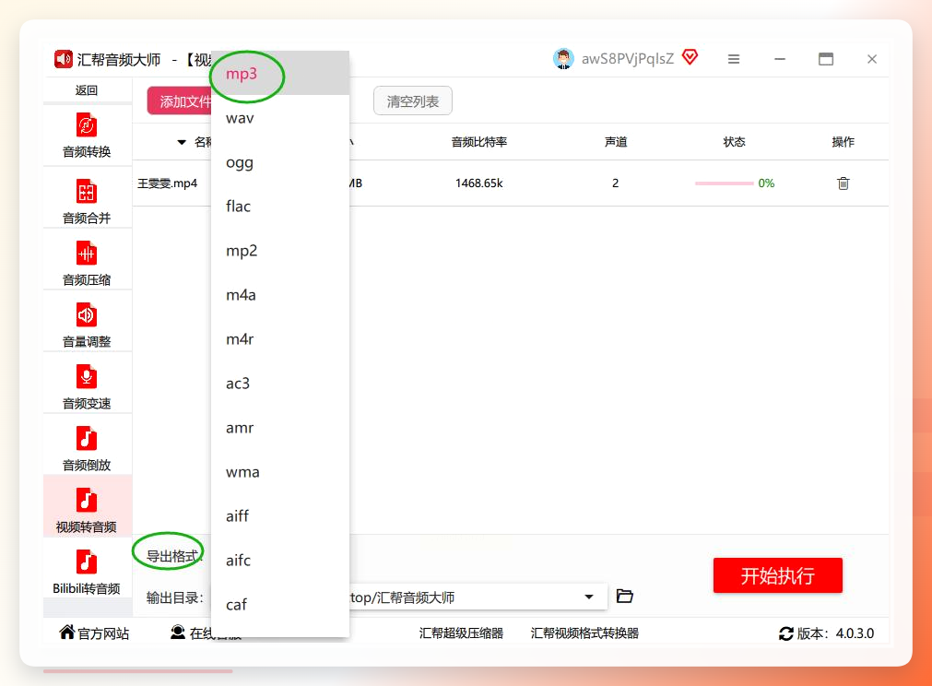
Task: Click the 音频比特率 column header
Action: (x=479, y=141)
